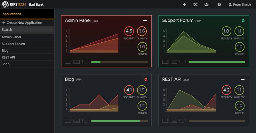Image resolution: width=256 pixels, height=133 pixels.
Task: Open Admin Panel in sidebar list
Action: pos(27,37)
